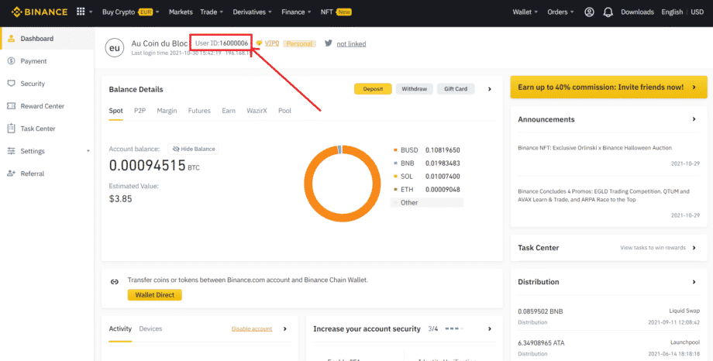Click the SOL yellow legend swatch
The height and width of the screenshot is (361, 713).
(x=395, y=177)
